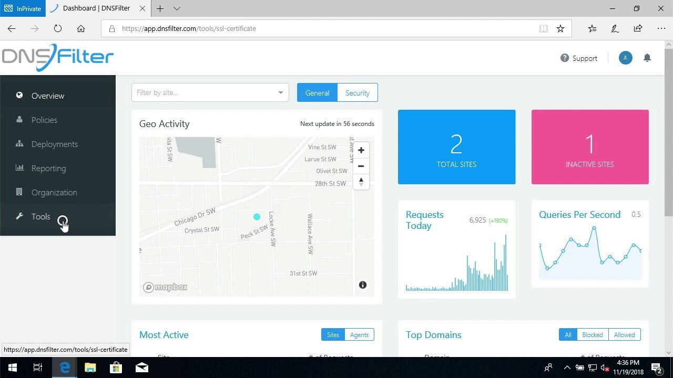673x378 pixels.
Task: Show Blocked top domains
Action: pos(592,335)
